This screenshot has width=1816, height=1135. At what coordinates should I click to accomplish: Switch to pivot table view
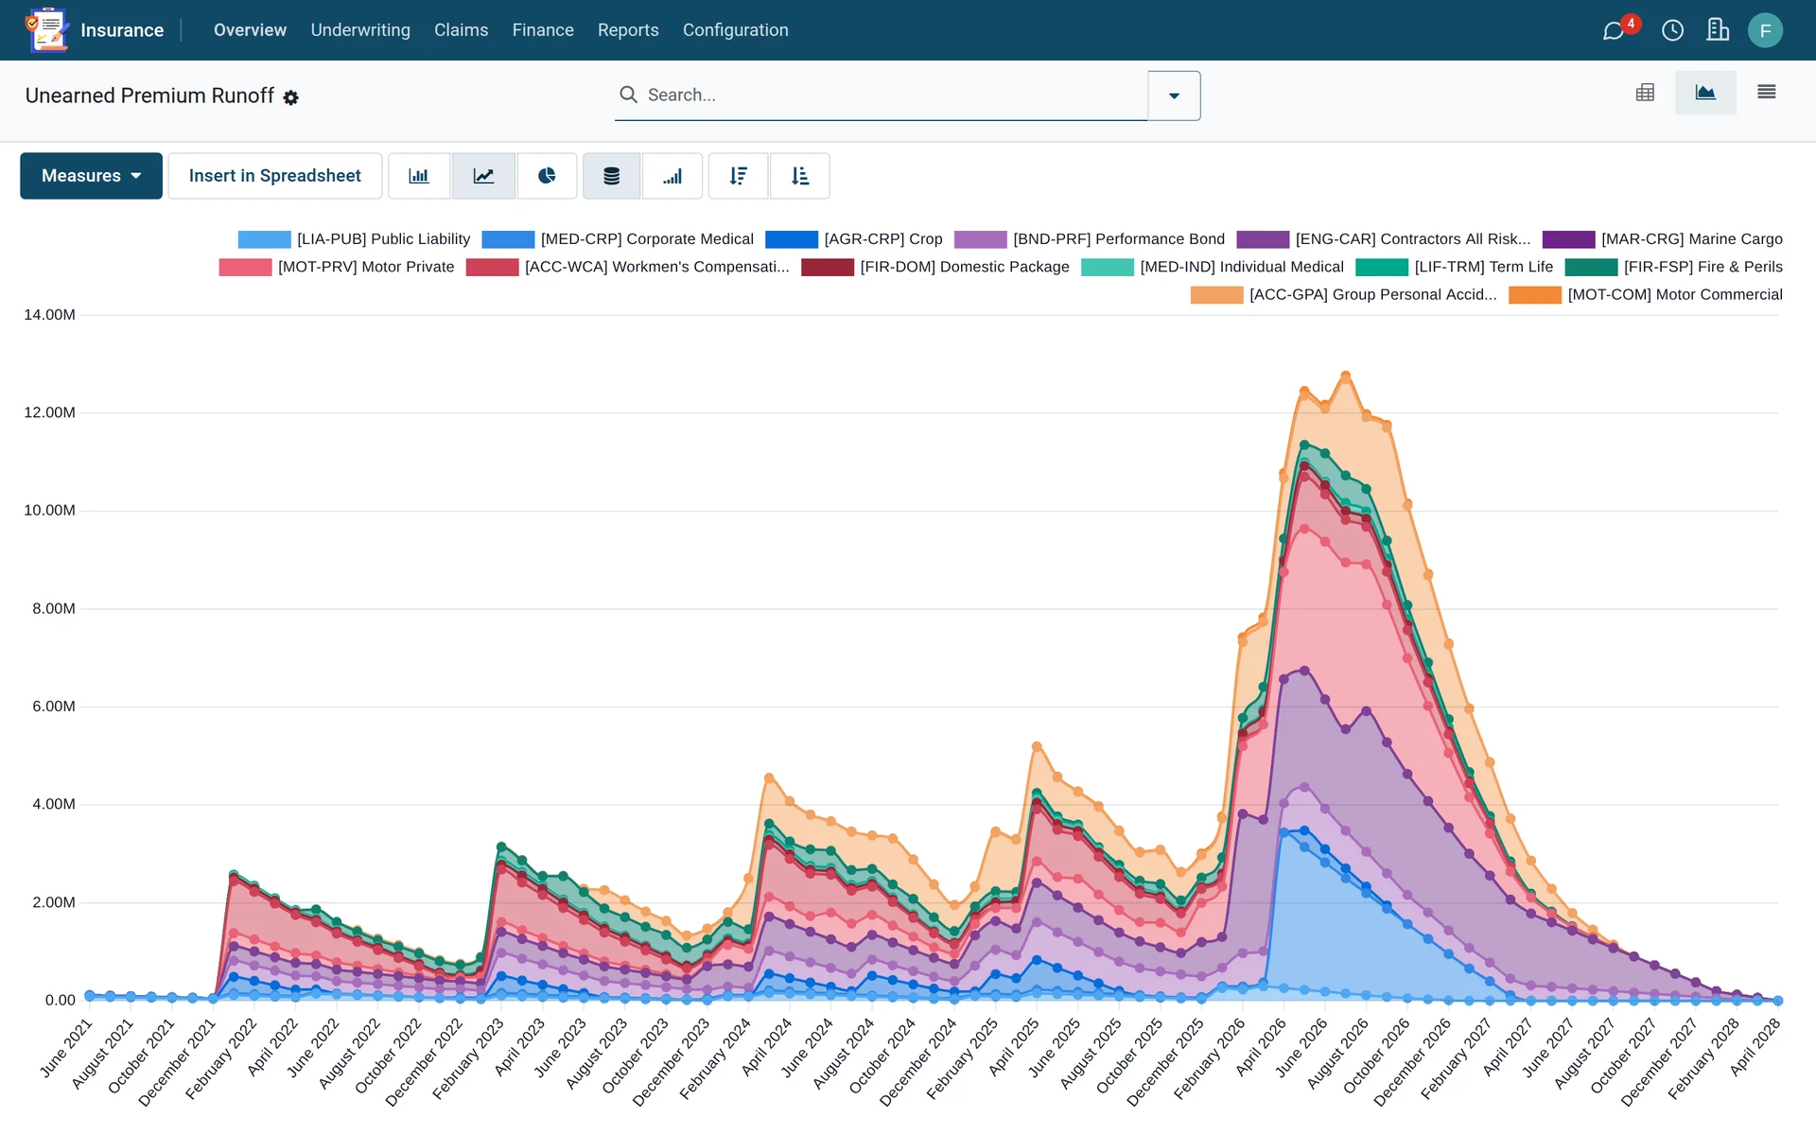pyautogui.click(x=1645, y=93)
